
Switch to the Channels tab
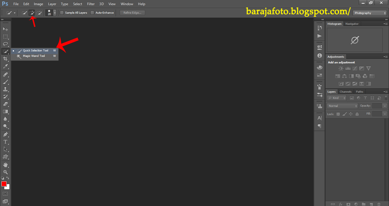345,91
